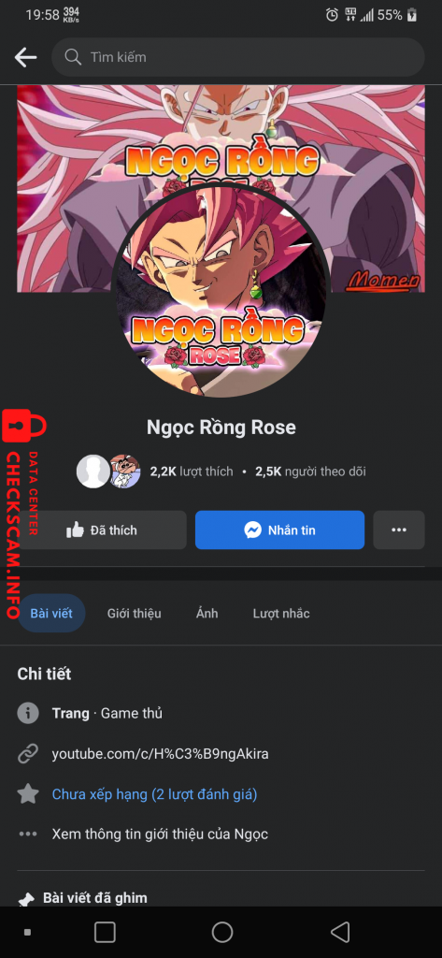Tap the star rating icon
This screenshot has width=442, height=958.
[28, 793]
